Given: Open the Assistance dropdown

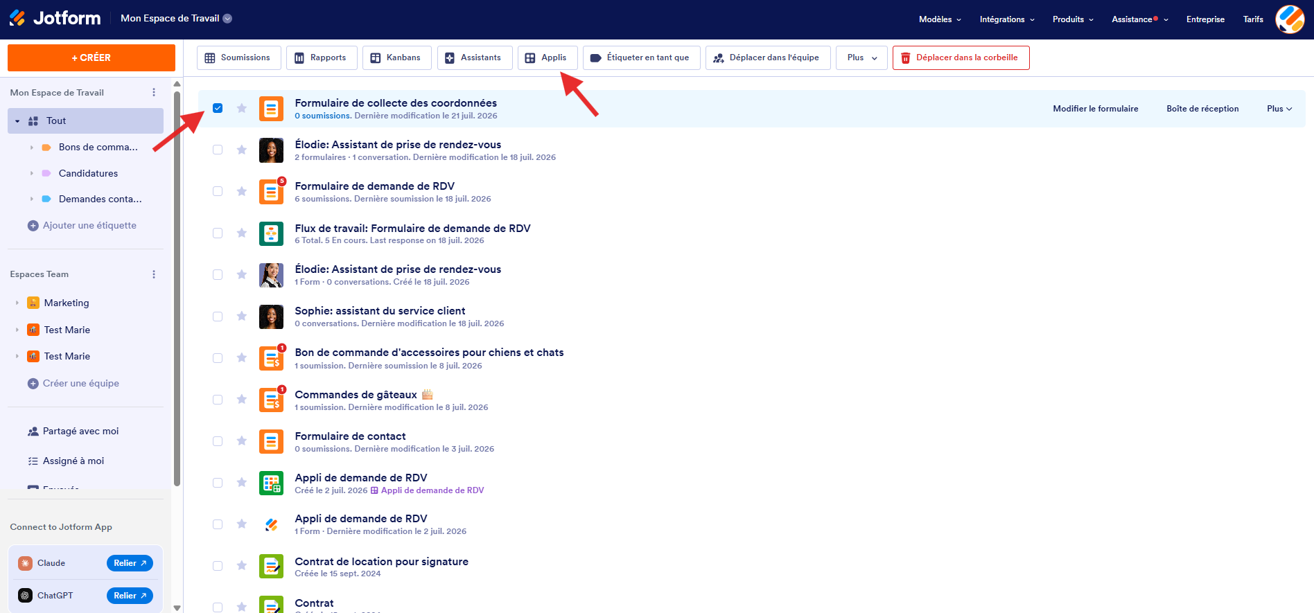Looking at the screenshot, I should (1140, 19).
